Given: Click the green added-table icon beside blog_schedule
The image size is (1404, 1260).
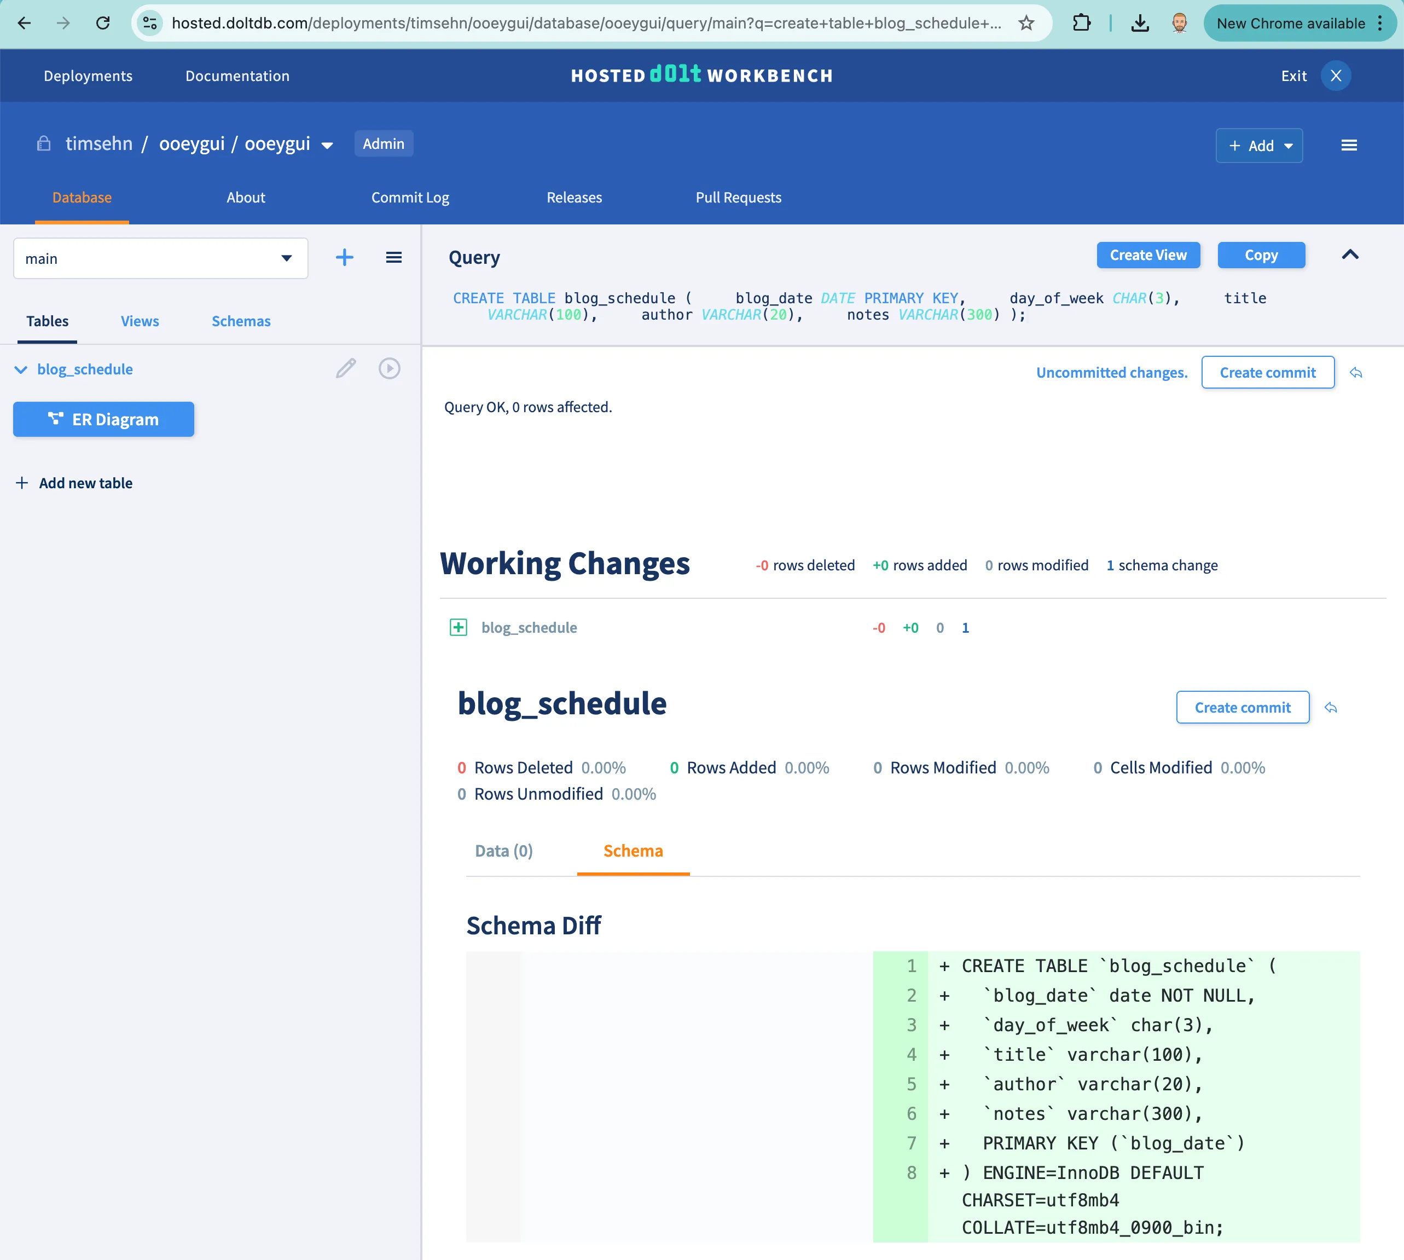Looking at the screenshot, I should [457, 627].
